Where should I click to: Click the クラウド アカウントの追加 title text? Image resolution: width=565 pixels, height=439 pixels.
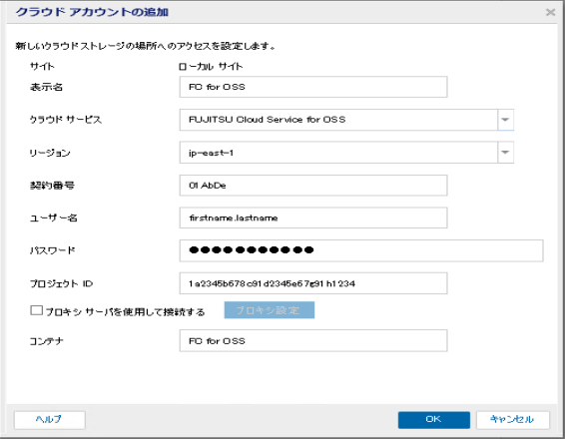[x=92, y=12]
